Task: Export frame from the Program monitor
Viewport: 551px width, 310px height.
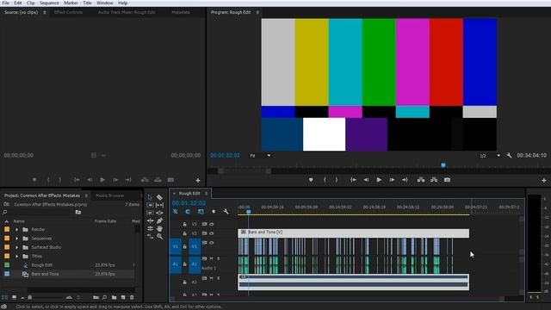Action: click(447, 180)
